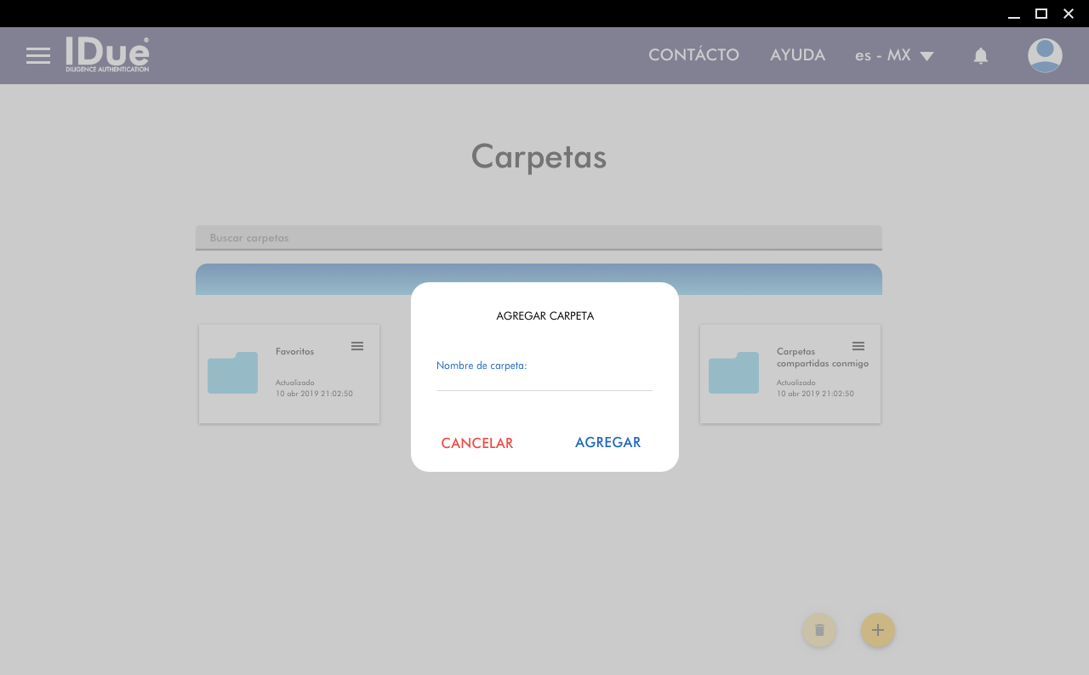Open the user profile avatar

[x=1044, y=56]
